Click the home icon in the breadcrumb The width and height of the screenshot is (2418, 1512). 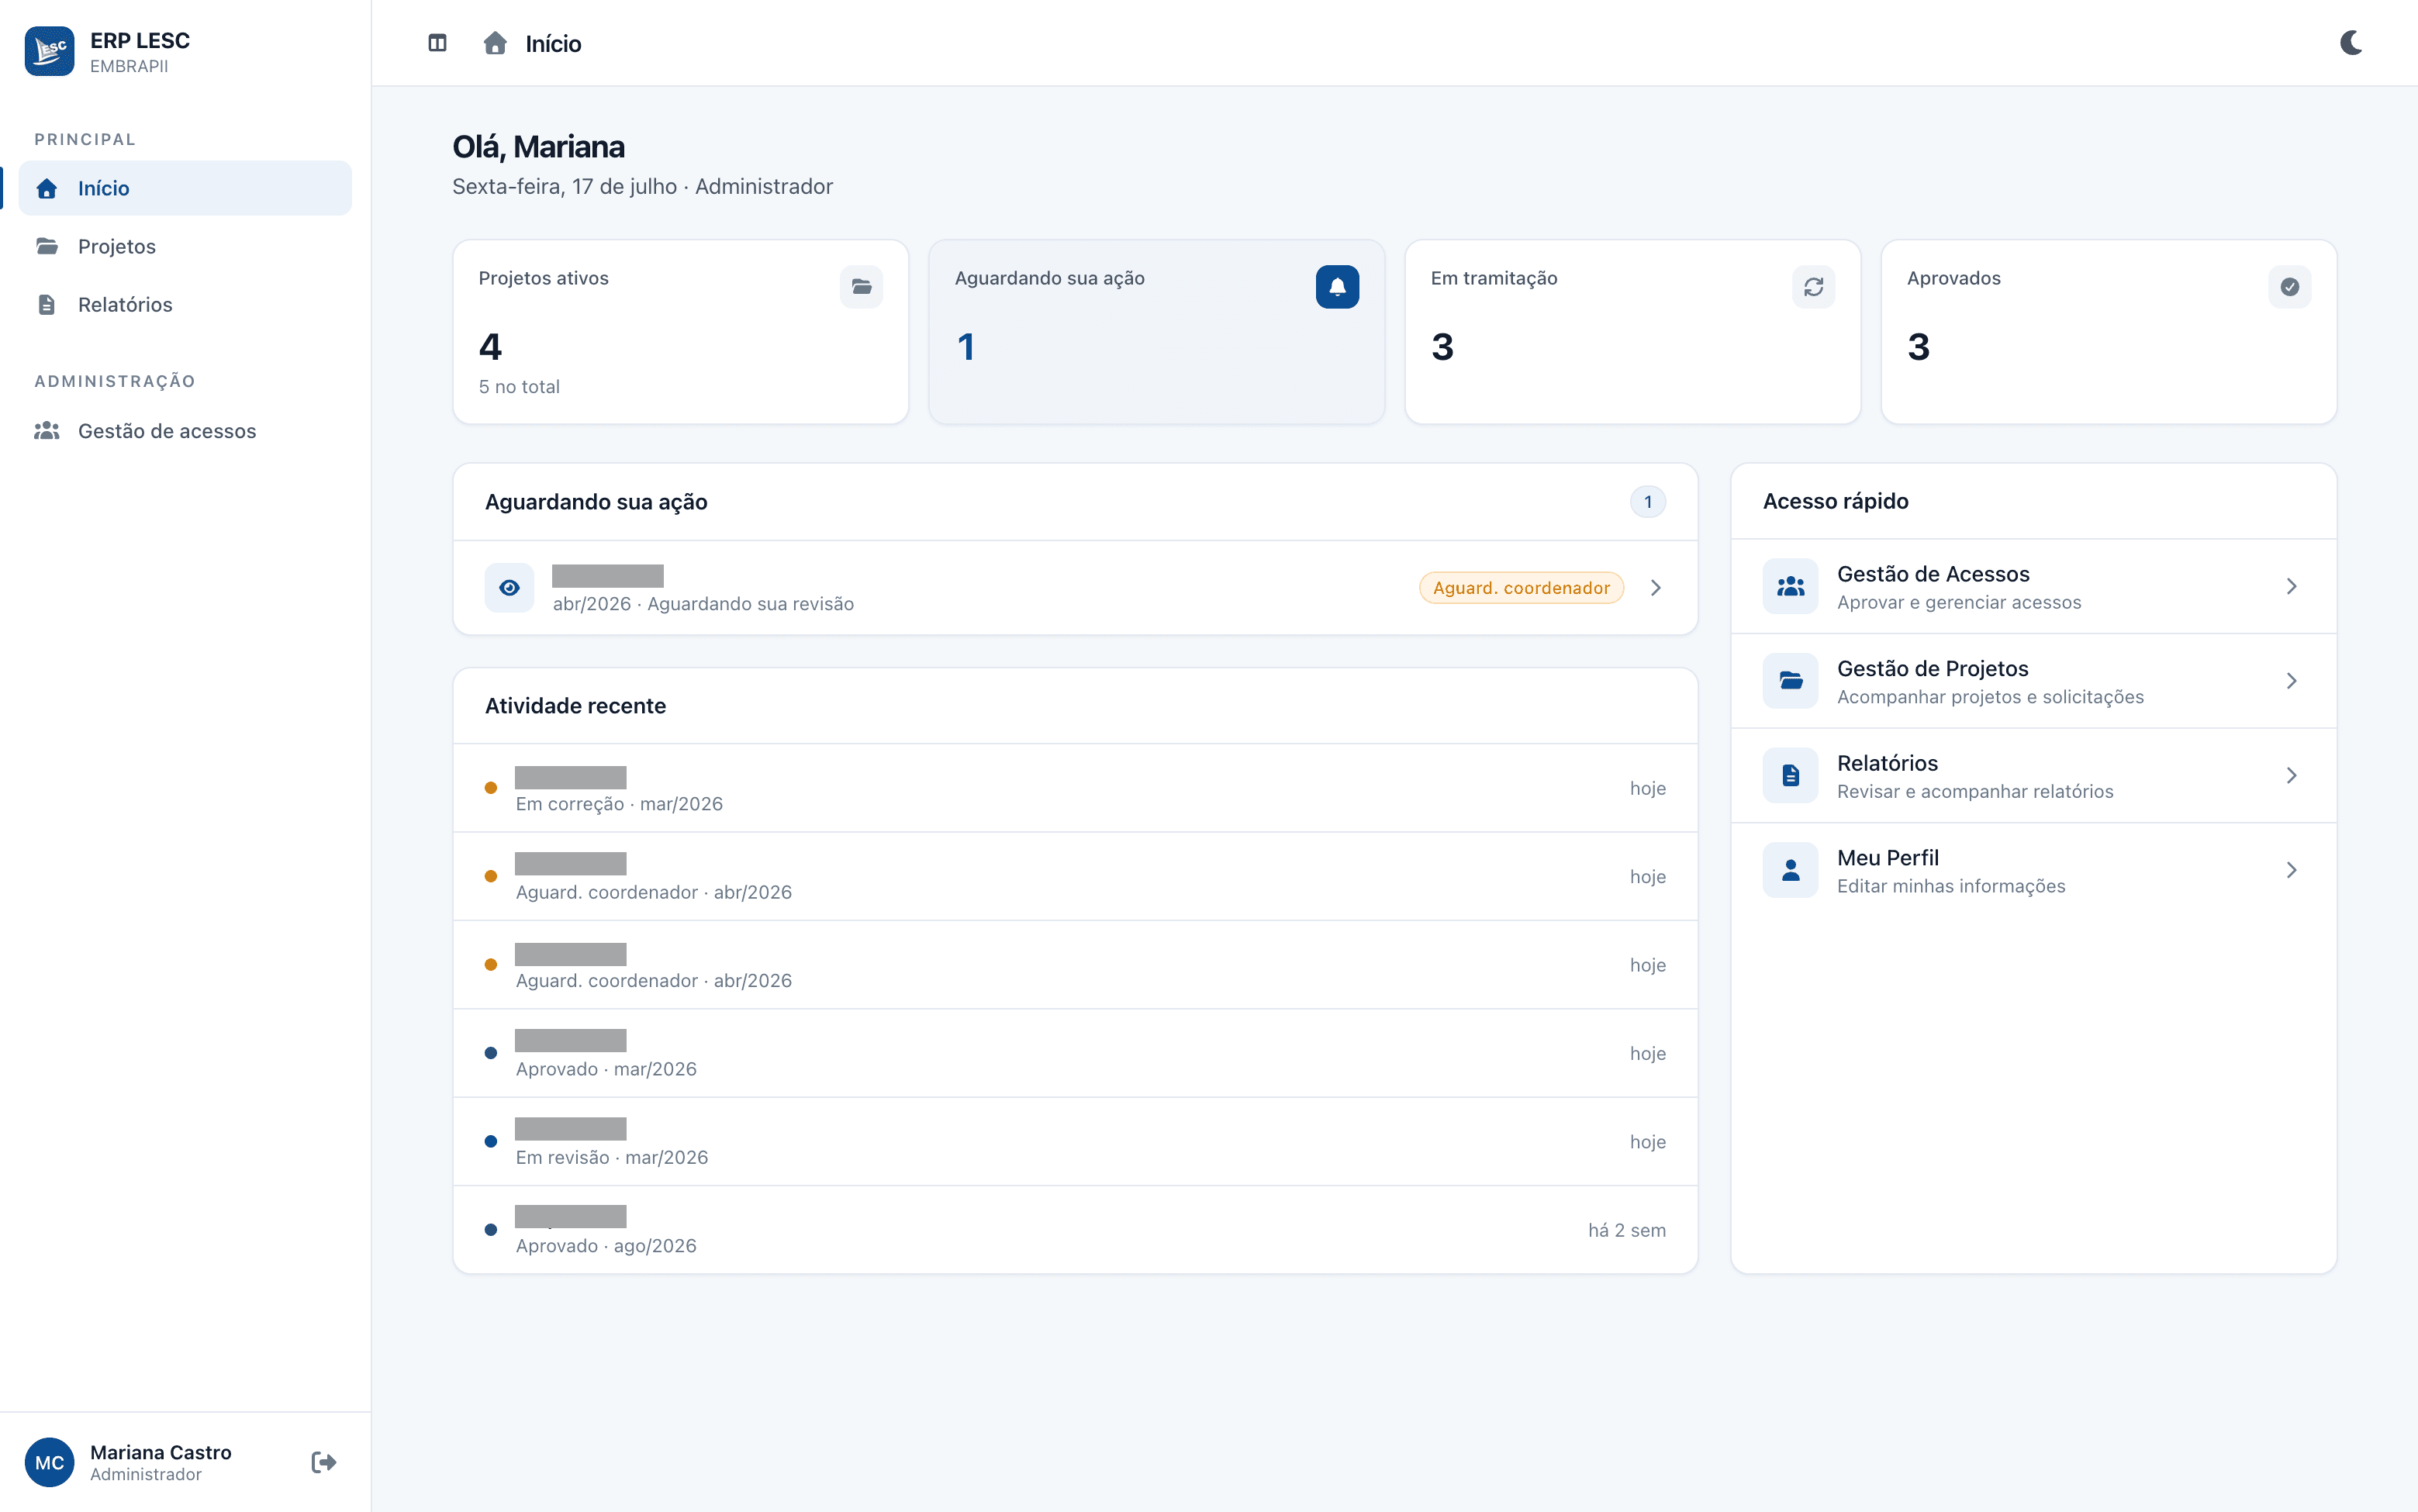[495, 43]
